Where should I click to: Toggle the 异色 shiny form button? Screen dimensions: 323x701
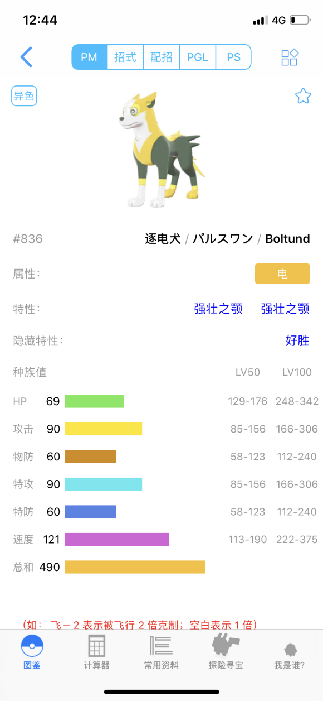point(24,96)
